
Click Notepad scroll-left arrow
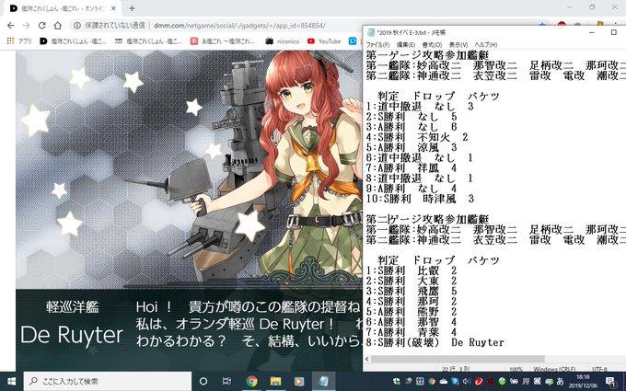(367, 359)
